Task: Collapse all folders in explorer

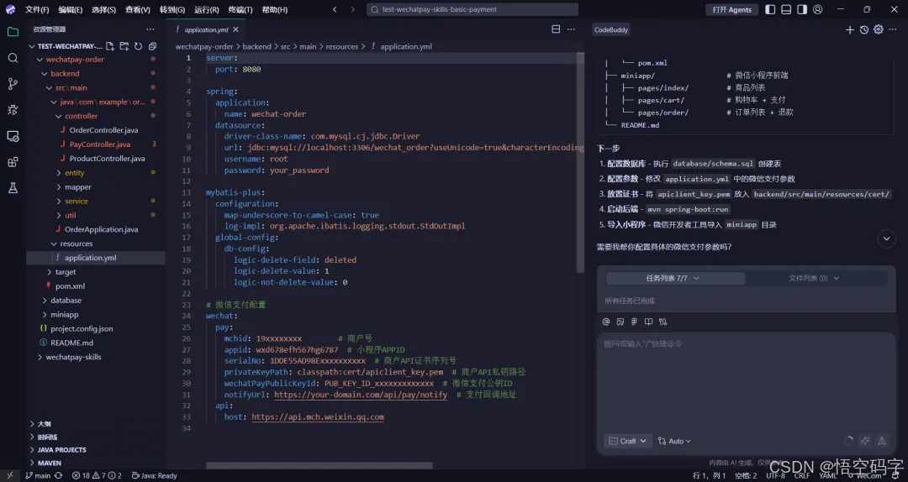Action: [152, 46]
